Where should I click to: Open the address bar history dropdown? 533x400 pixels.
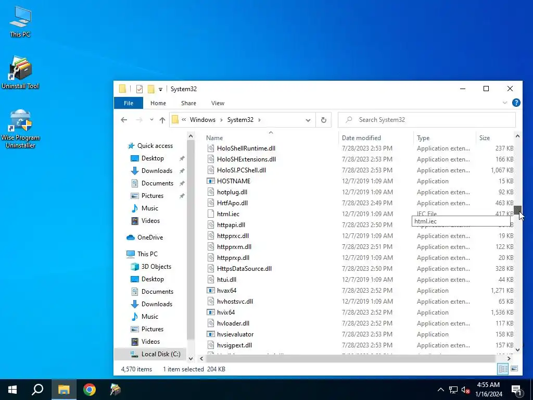tap(308, 120)
